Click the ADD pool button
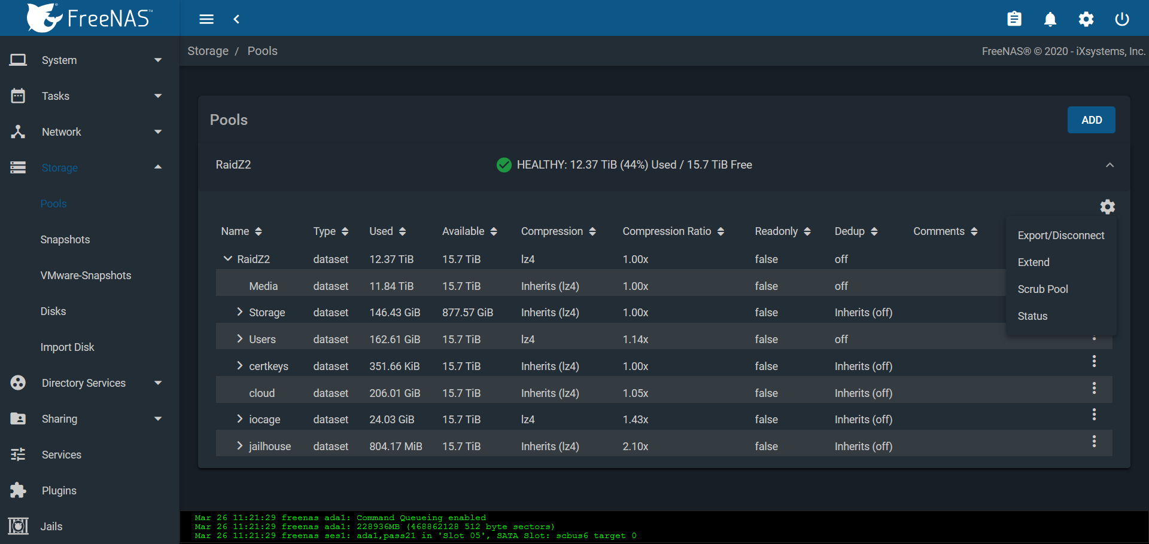 pyautogui.click(x=1092, y=120)
